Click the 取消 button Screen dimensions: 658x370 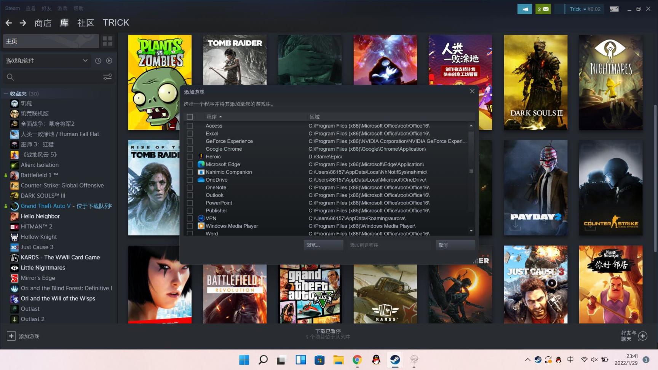tap(455, 245)
